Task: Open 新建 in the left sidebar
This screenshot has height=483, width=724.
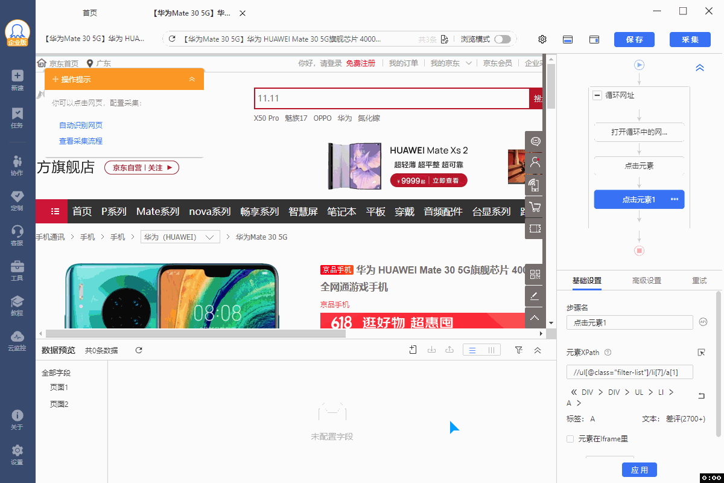Action: pos(17,80)
